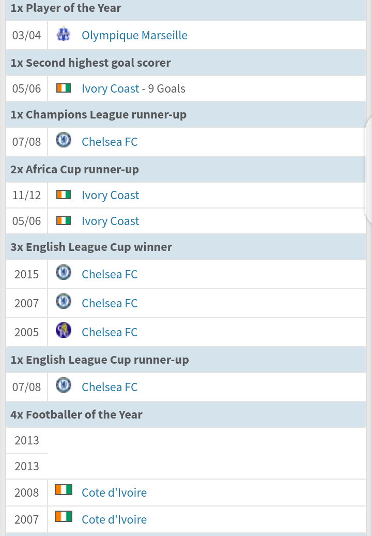Select the Chelsea FC link for 2005
Viewport: 372px width, 536px height.
click(x=110, y=332)
